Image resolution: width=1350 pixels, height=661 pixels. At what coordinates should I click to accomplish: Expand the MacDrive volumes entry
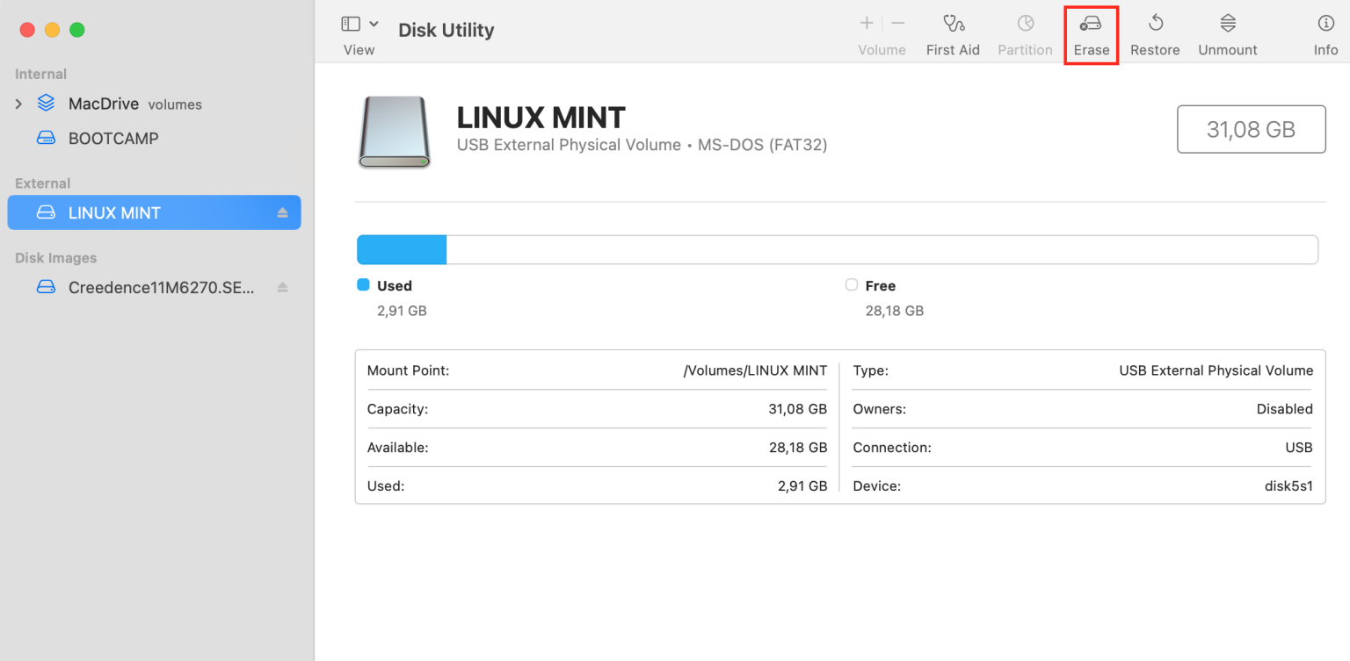18,103
